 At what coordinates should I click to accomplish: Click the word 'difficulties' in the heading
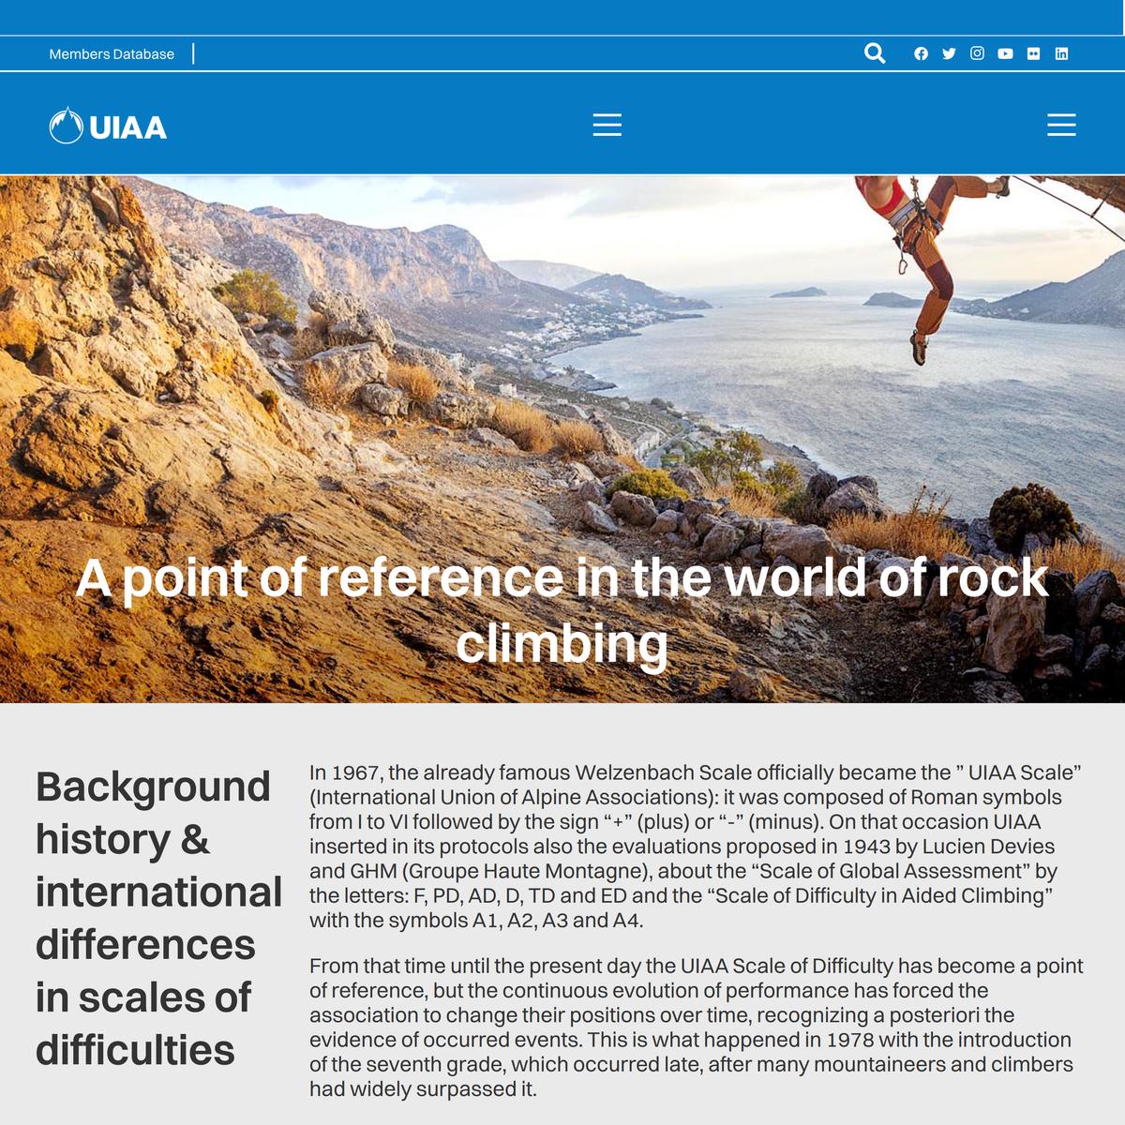135,1050
